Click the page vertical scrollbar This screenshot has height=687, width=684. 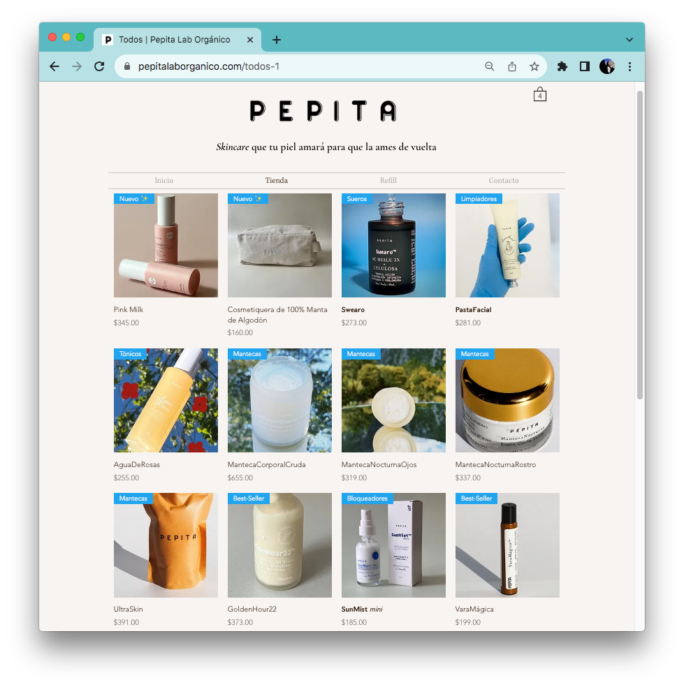[x=640, y=245]
